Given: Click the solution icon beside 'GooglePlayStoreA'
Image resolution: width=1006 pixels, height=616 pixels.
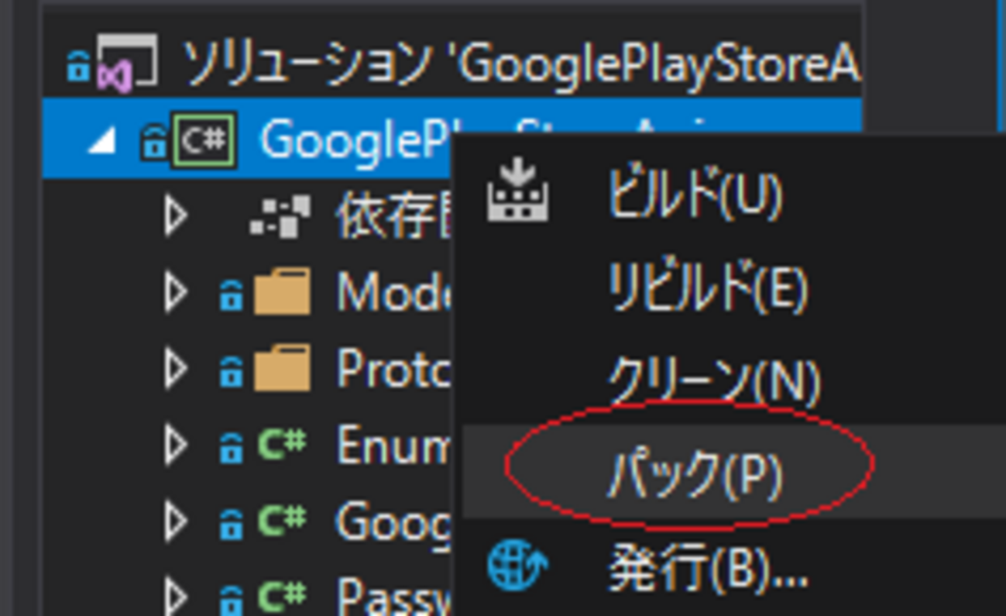Looking at the screenshot, I should (127, 64).
